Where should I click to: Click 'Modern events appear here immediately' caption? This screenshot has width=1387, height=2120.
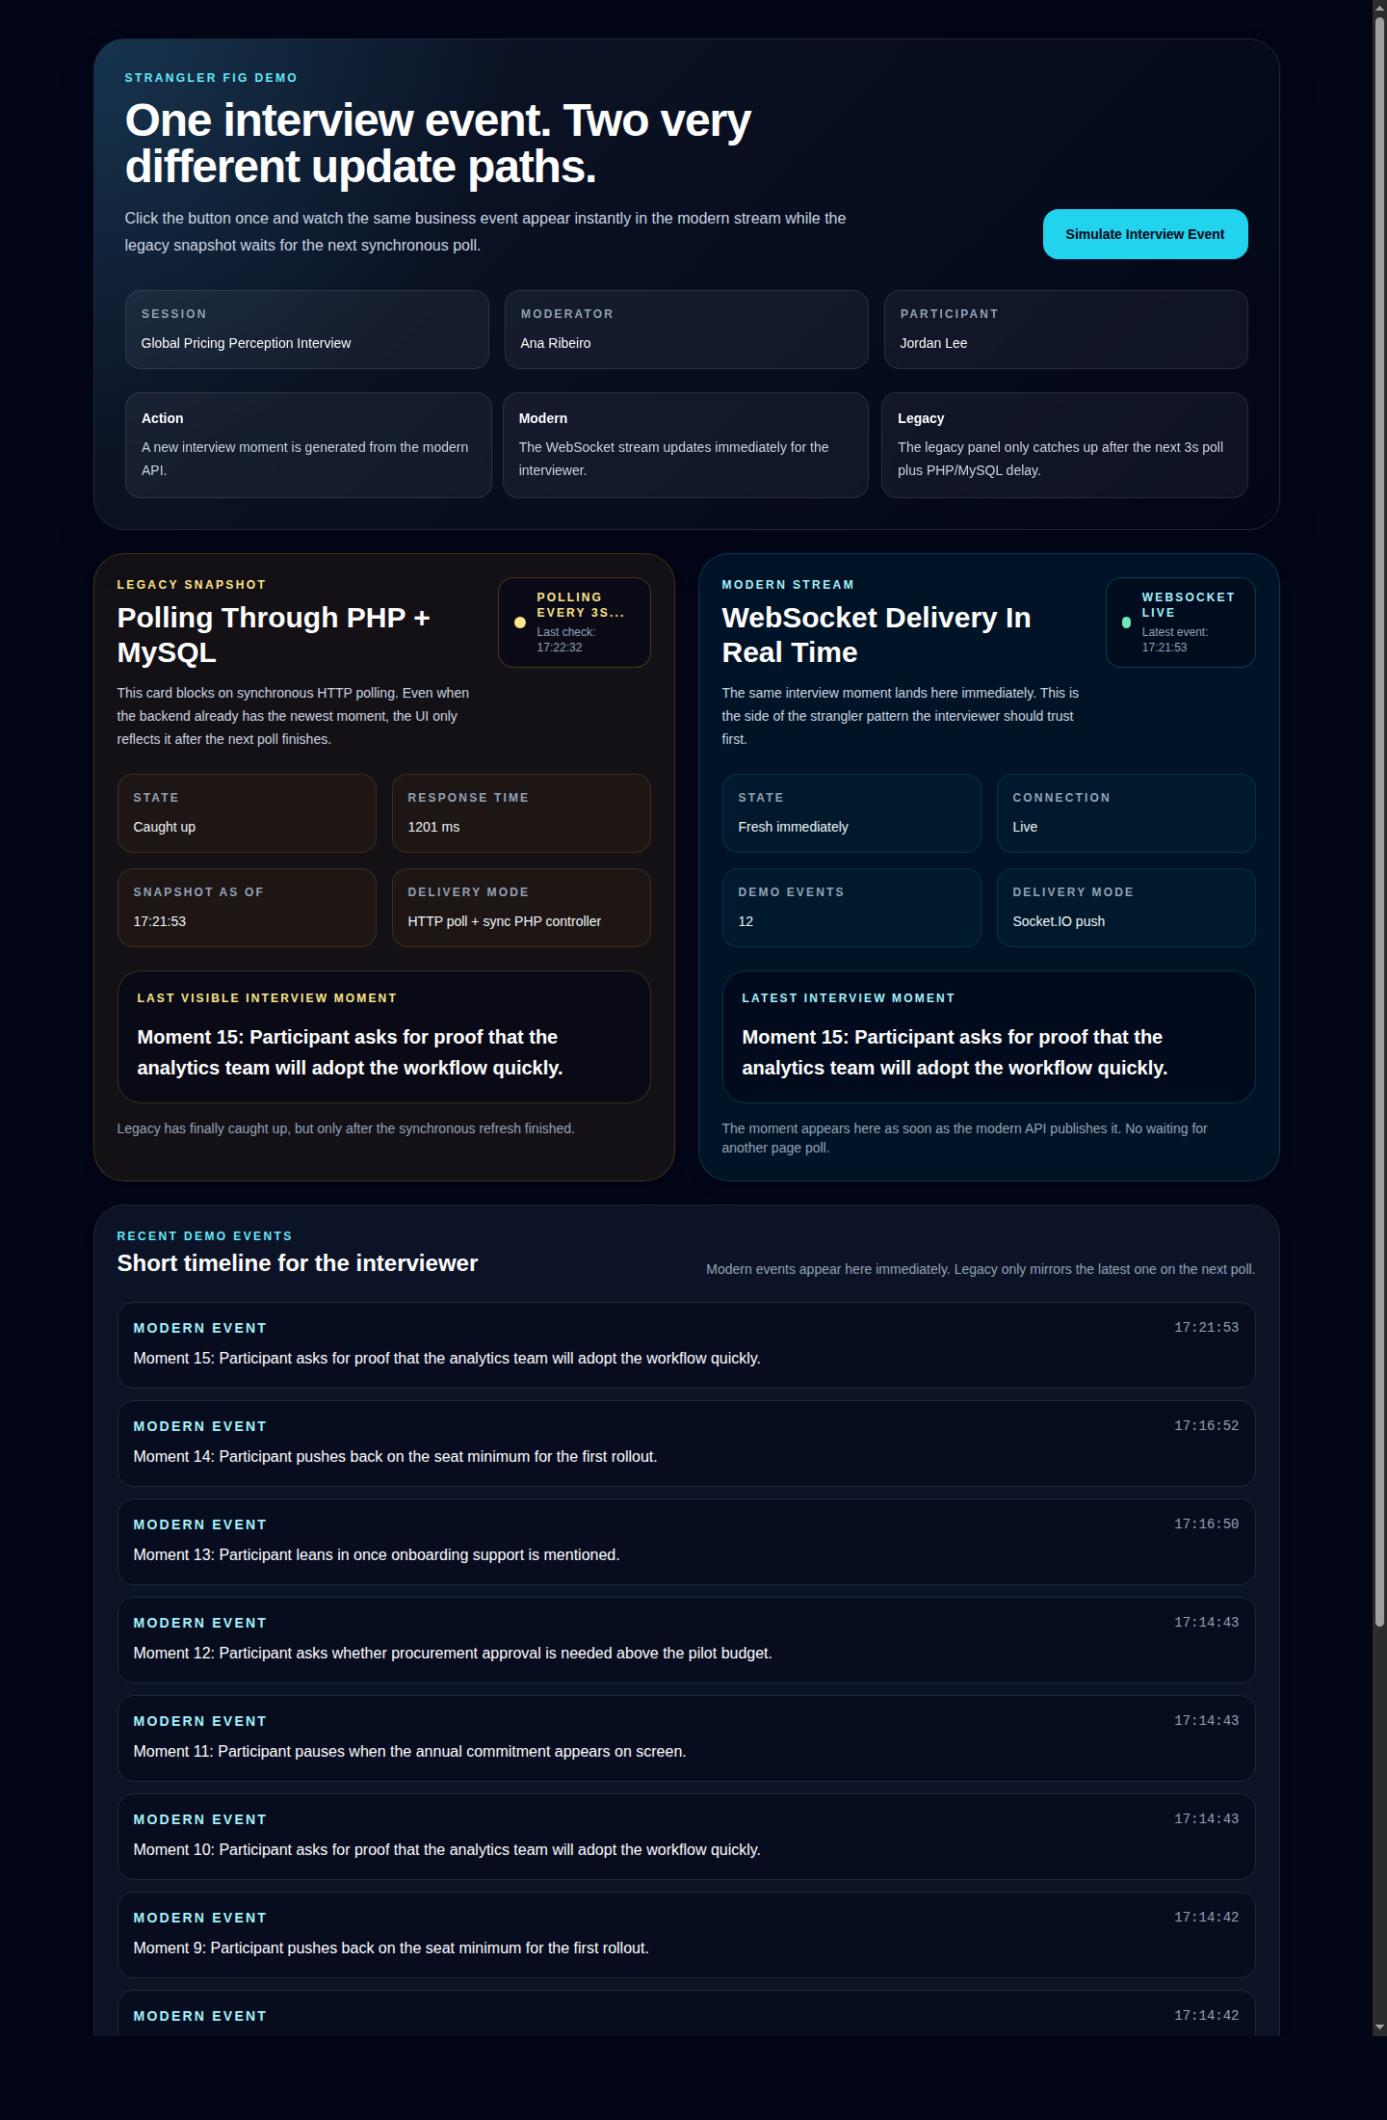click(x=981, y=1269)
